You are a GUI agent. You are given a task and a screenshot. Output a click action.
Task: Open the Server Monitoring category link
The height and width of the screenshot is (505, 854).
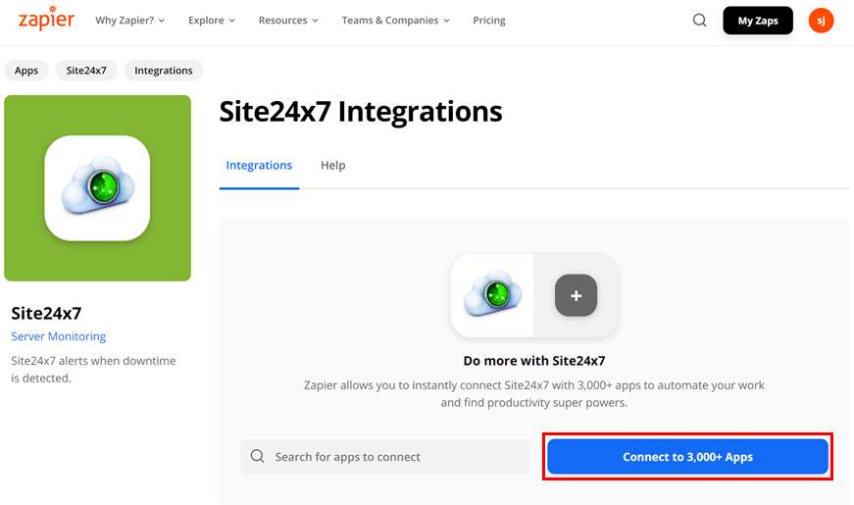pos(58,336)
